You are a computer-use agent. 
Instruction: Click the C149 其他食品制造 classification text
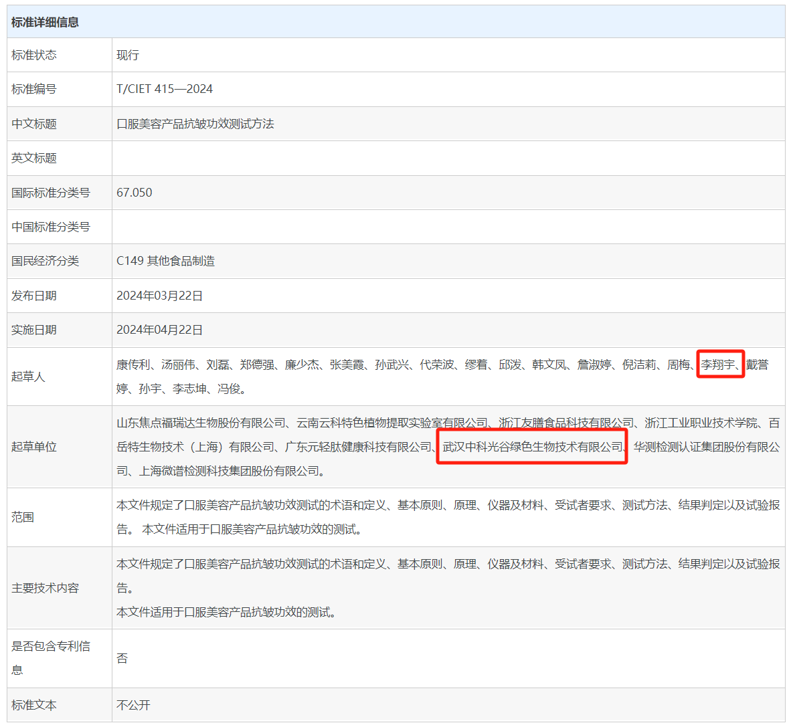(165, 261)
